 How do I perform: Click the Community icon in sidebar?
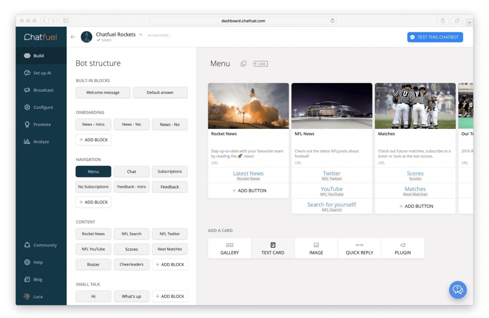coord(27,245)
